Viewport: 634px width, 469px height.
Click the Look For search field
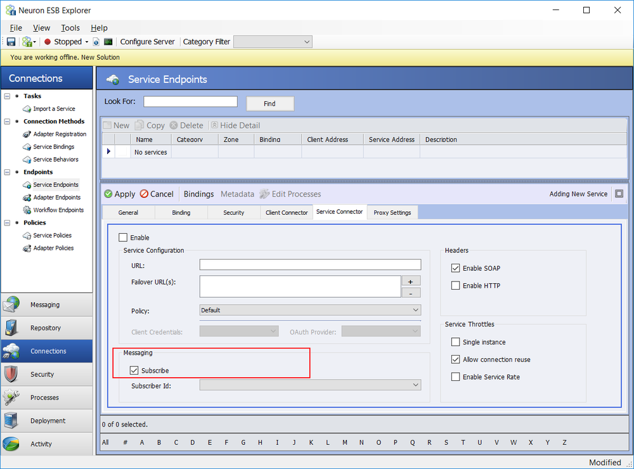190,101
